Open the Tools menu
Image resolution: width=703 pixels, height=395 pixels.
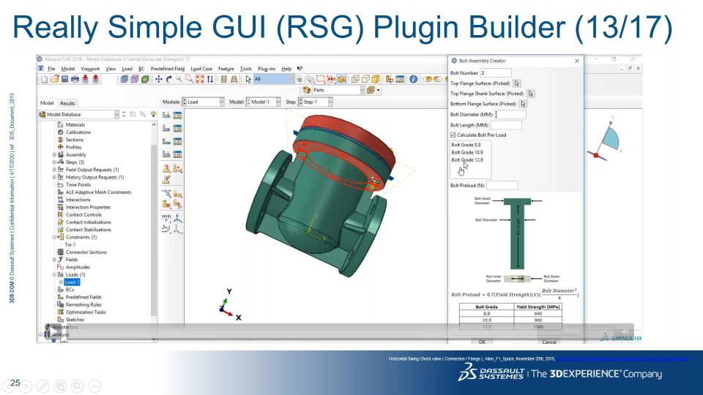[x=246, y=69]
